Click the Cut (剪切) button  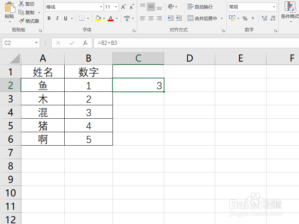pos(27,4)
